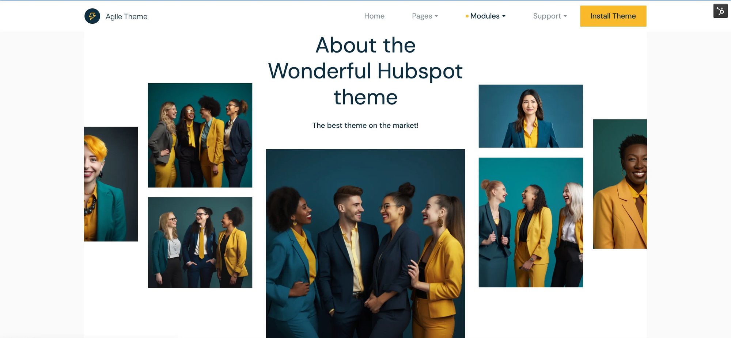731x338 pixels.
Task: Open the photo of four women laughing
Action: click(x=200, y=135)
